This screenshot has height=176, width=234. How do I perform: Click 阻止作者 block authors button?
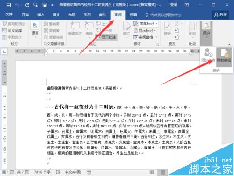click(x=208, y=55)
